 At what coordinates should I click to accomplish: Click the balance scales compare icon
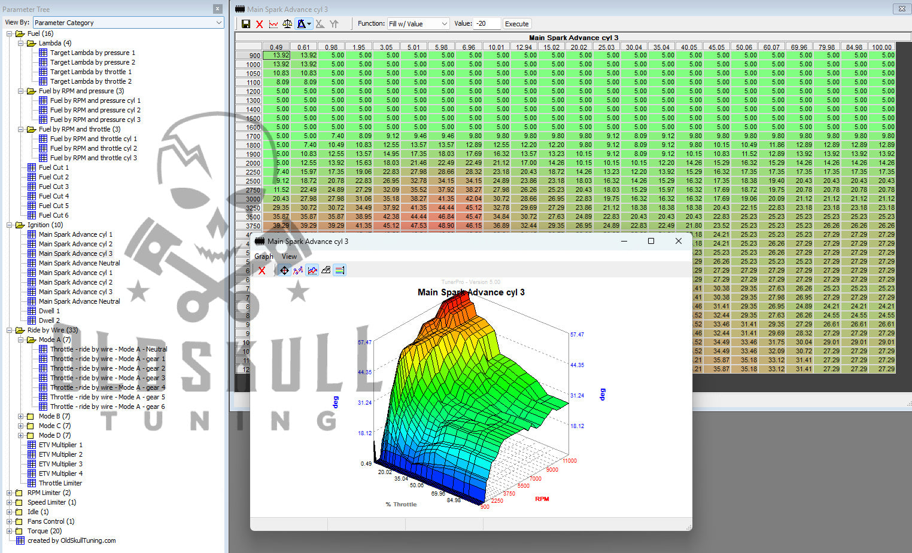287,24
